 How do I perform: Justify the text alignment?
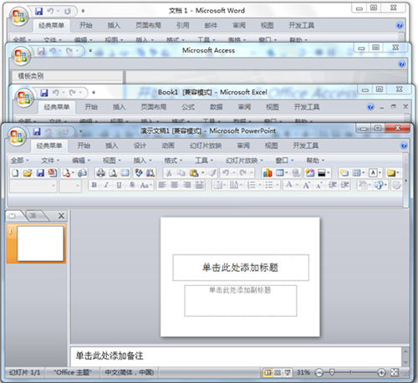click(x=199, y=185)
